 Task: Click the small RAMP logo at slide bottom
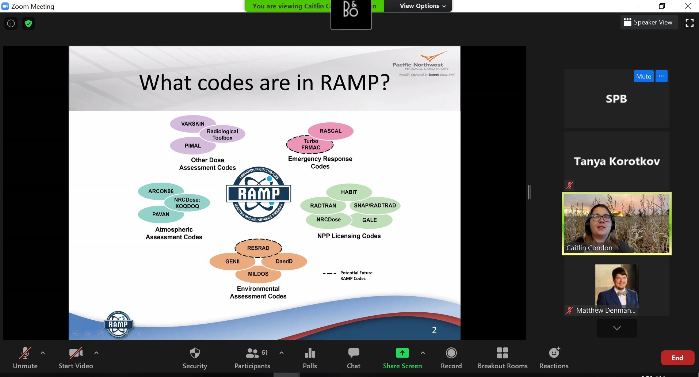pyautogui.click(x=118, y=324)
